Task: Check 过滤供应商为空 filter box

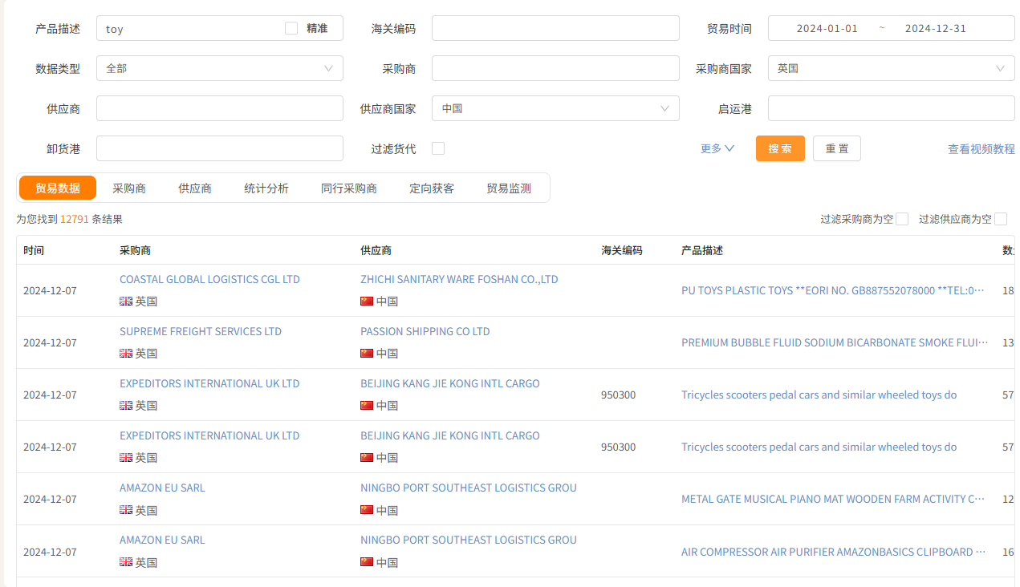Action: click(x=1001, y=219)
